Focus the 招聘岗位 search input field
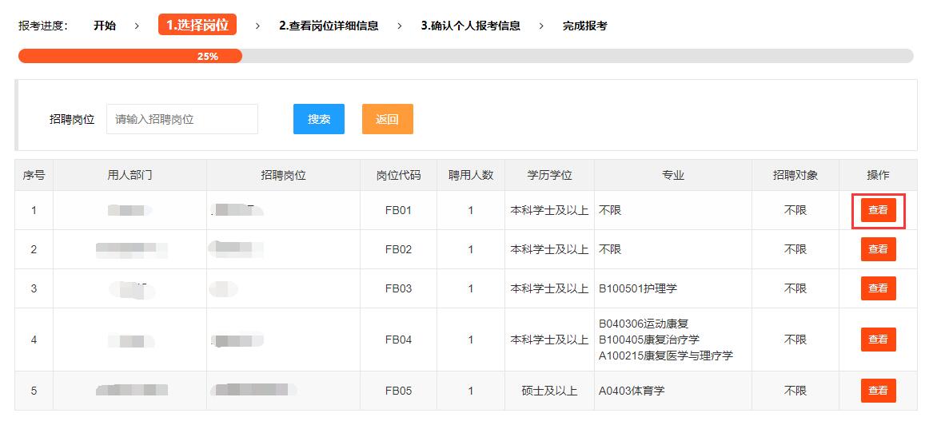 (x=182, y=119)
